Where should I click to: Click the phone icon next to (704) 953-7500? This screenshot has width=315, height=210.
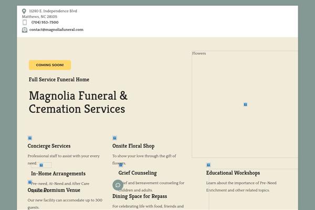coord(25,22)
